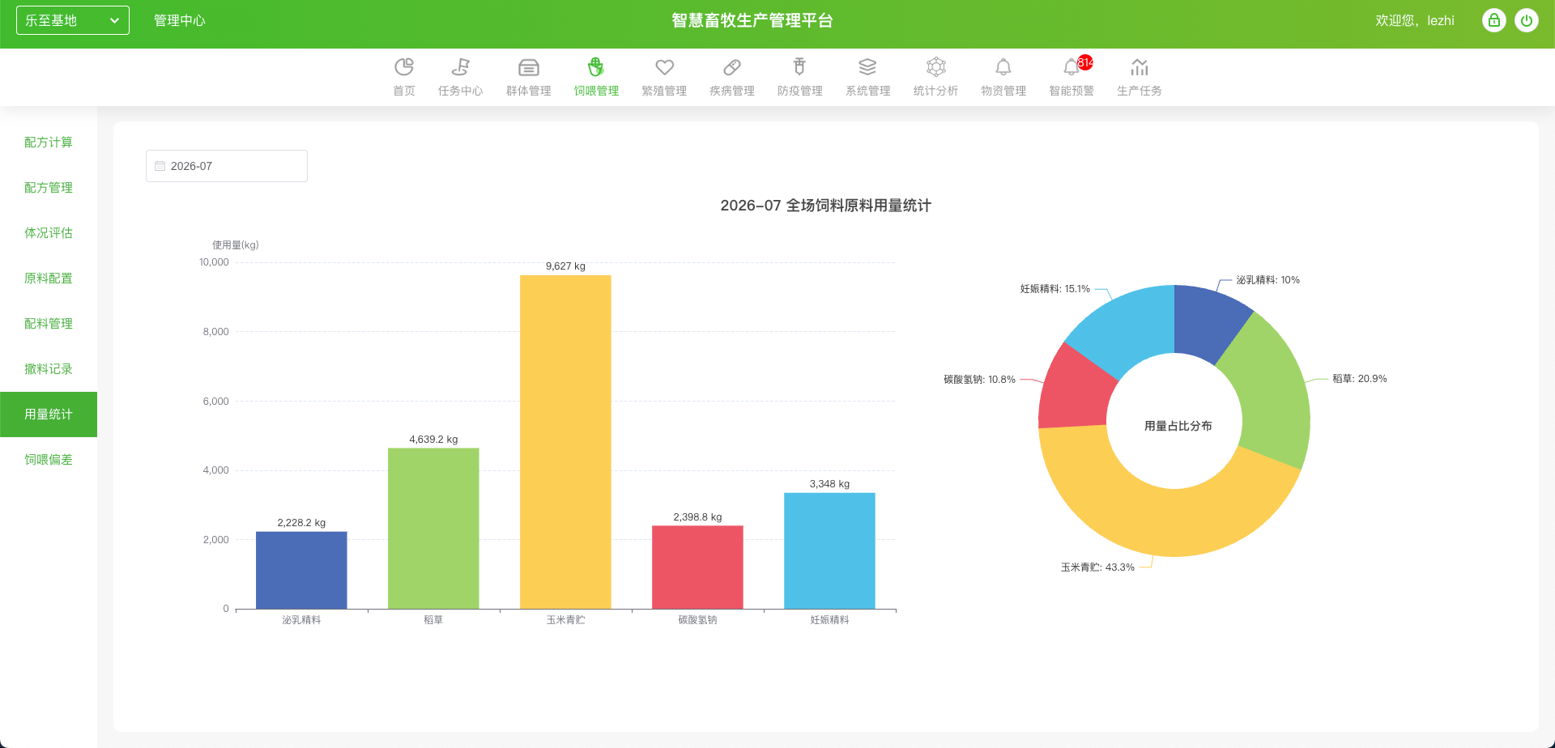Open 群体管理 herd management icon
Viewport: 1555px width, 748px height.
click(529, 67)
